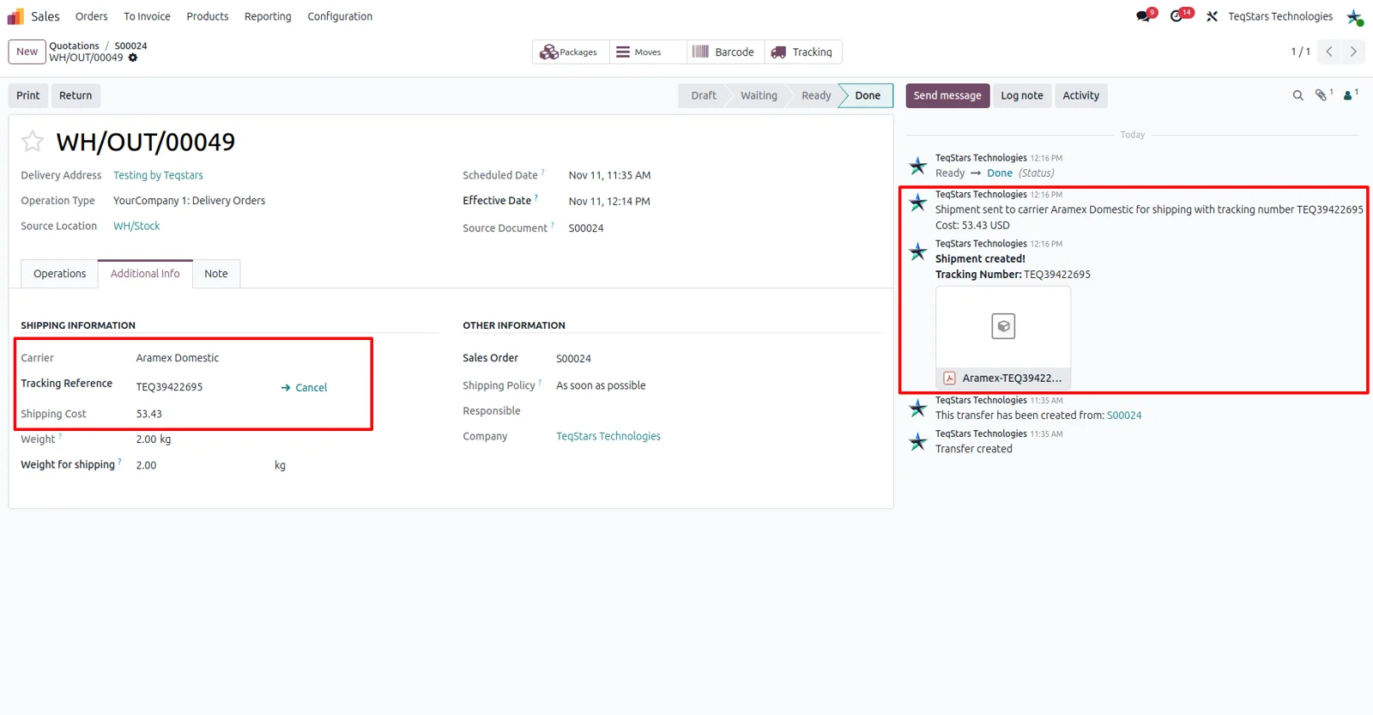Image resolution: width=1373 pixels, height=715 pixels.
Task: Click the gear icon beside WH/OUT/00049
Action: click(x=133, y=58)
